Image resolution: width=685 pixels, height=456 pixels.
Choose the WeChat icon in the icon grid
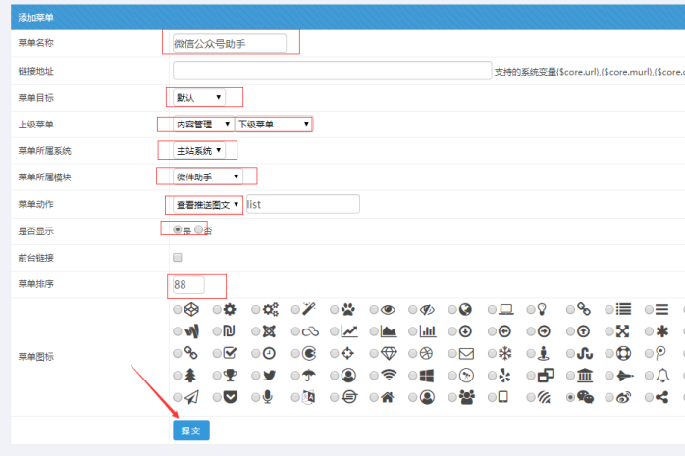[570, 397]
